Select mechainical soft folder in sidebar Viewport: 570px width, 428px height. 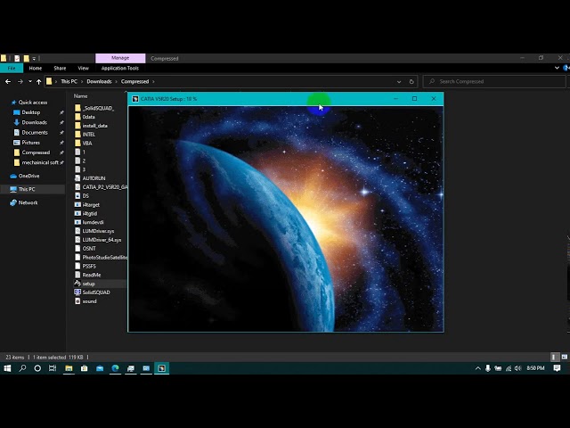pyautogui.click(x=40, y=162)
